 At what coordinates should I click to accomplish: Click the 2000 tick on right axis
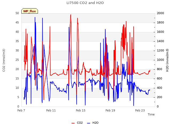click(160, 13)
